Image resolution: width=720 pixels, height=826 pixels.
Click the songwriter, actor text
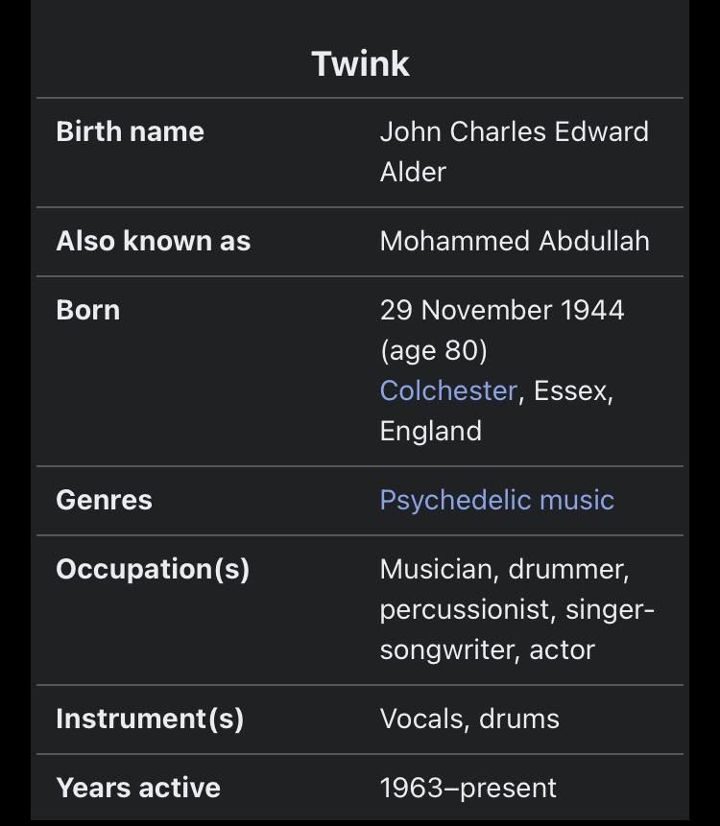488,650
